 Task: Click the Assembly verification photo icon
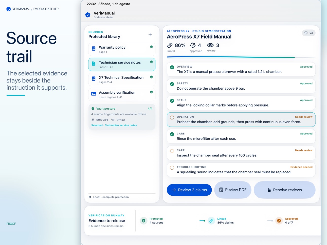(x=94, y=94)
